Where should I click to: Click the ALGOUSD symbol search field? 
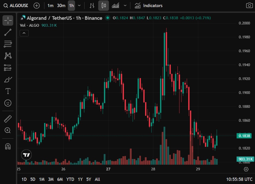click(19, 5)
